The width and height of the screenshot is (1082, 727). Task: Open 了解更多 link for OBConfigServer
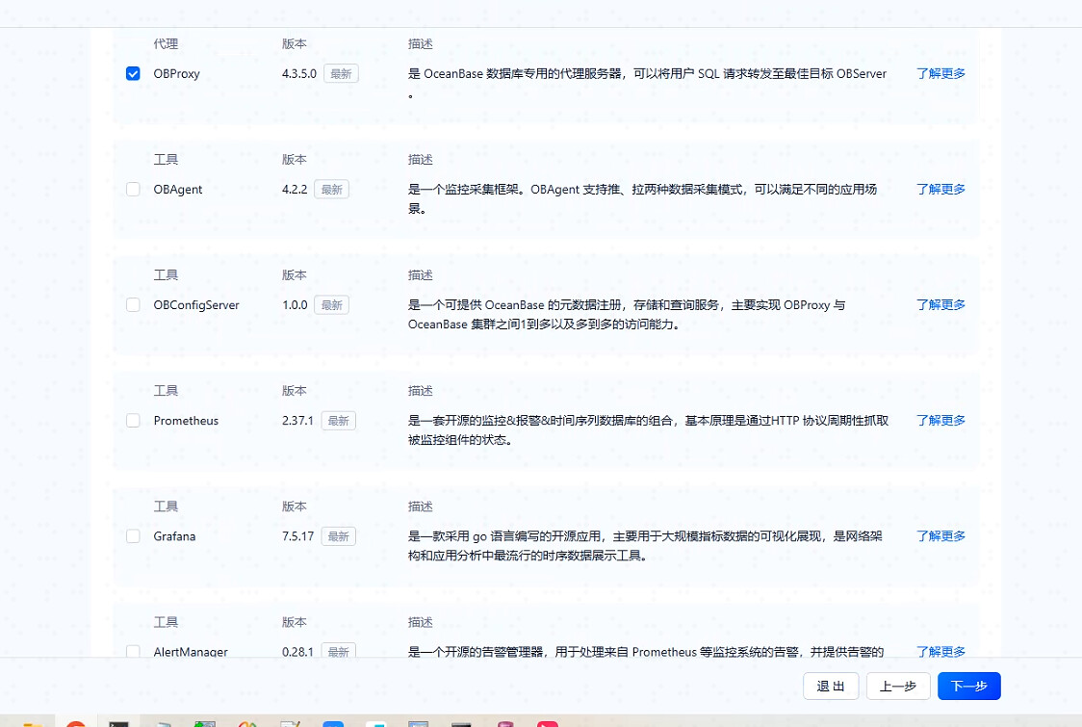click(940, 305)
